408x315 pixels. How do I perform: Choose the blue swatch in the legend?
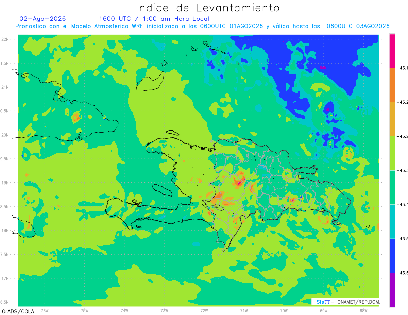(x=392, y=256)
